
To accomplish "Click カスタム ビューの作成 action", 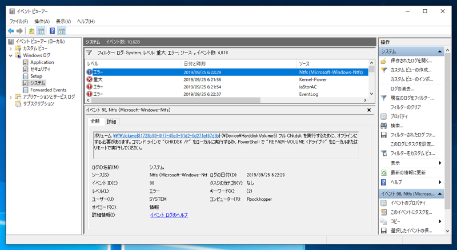I will pos(411,70).
